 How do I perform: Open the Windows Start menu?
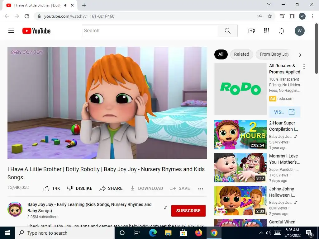pyautogui.click(x=7, y=233)
